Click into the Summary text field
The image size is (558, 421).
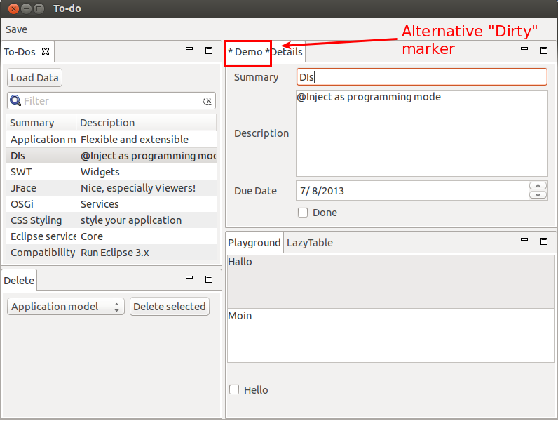pos(422,77)
